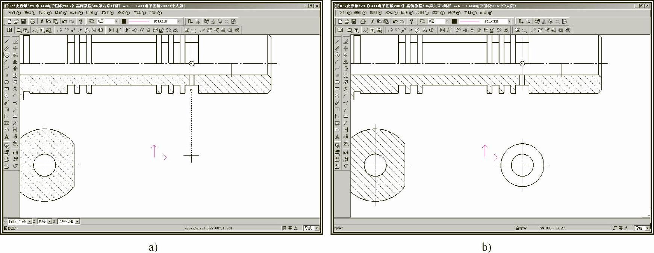Click New file icon in left window a)
654x253 pixels.
click(x=9, y=21)
